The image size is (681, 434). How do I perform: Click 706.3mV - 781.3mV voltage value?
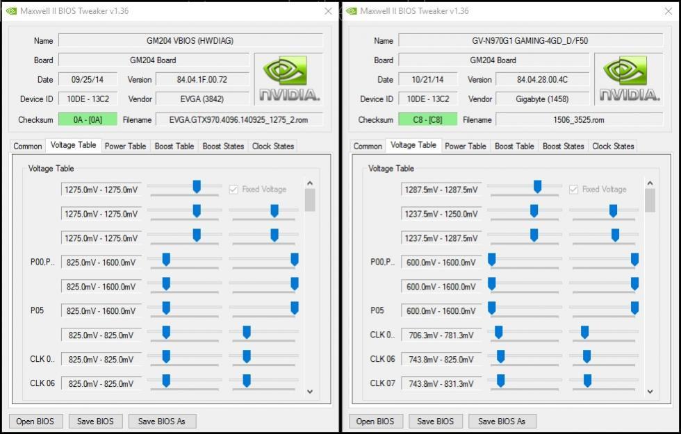point(441,335)
